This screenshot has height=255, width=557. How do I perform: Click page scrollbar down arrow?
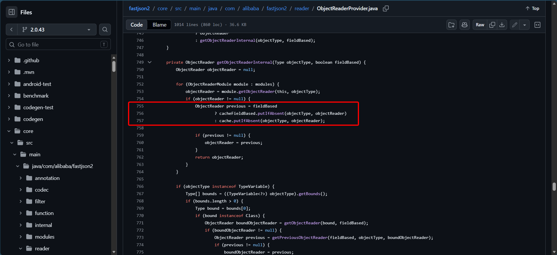(554, 252)
